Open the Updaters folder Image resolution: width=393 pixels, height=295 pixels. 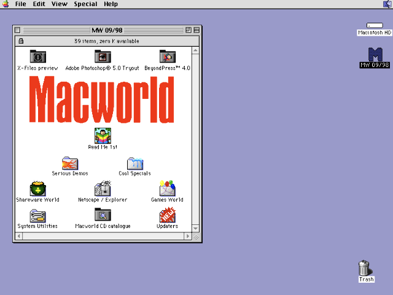pos(168,215)
